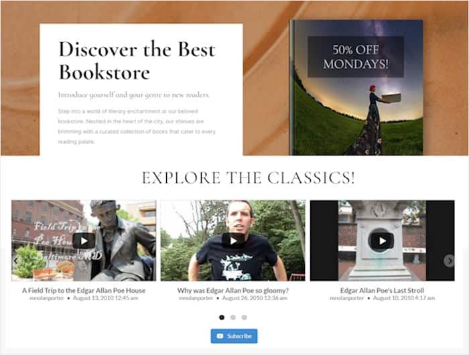Play the Edgar Allan Poe's Last Stroll video
469x355 pixels.
(x=382, y=240)
